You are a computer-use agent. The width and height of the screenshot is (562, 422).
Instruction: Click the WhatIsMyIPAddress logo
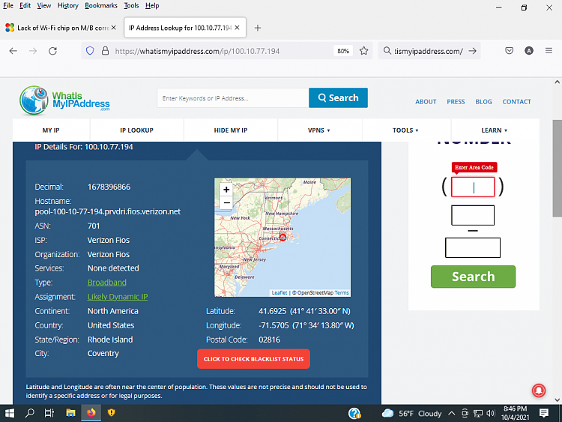[x=65, y=100]
